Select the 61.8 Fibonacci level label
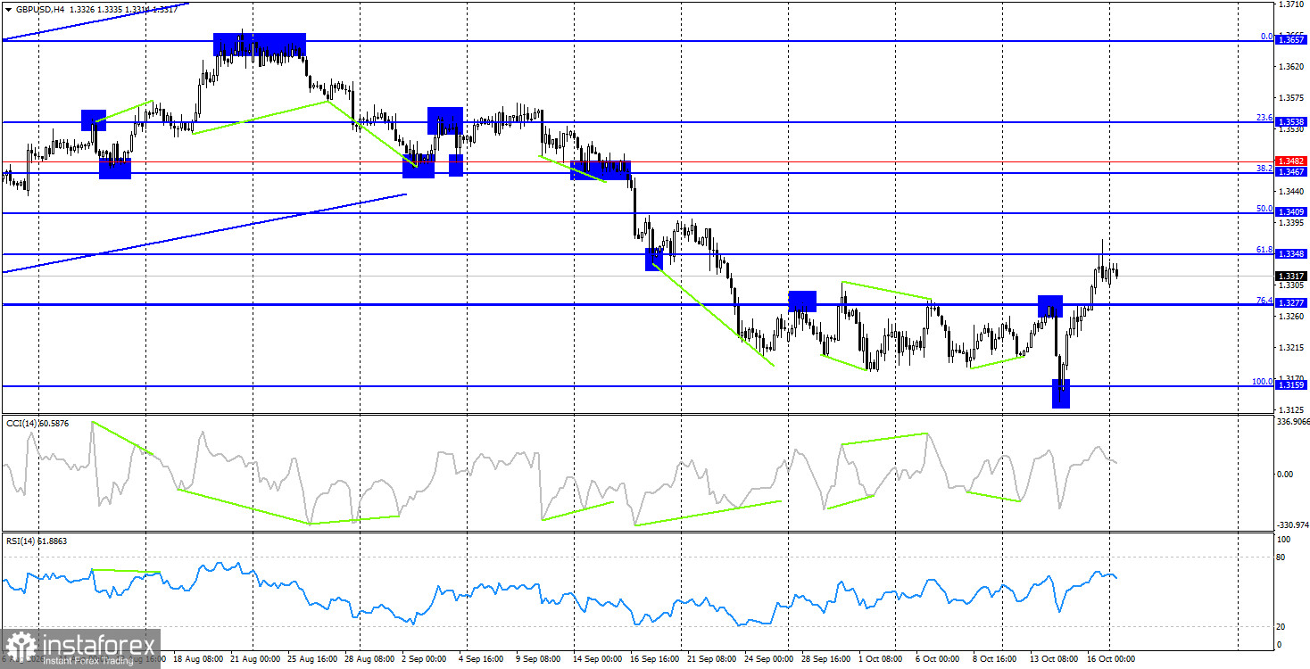The height and width of the screenshot is (669, 1310). pyautogui.click(x=1264, y=251)
